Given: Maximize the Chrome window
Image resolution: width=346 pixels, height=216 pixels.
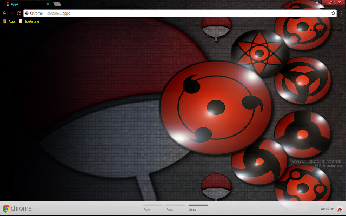Looking at the screenshot, I should tap(331, 2).
